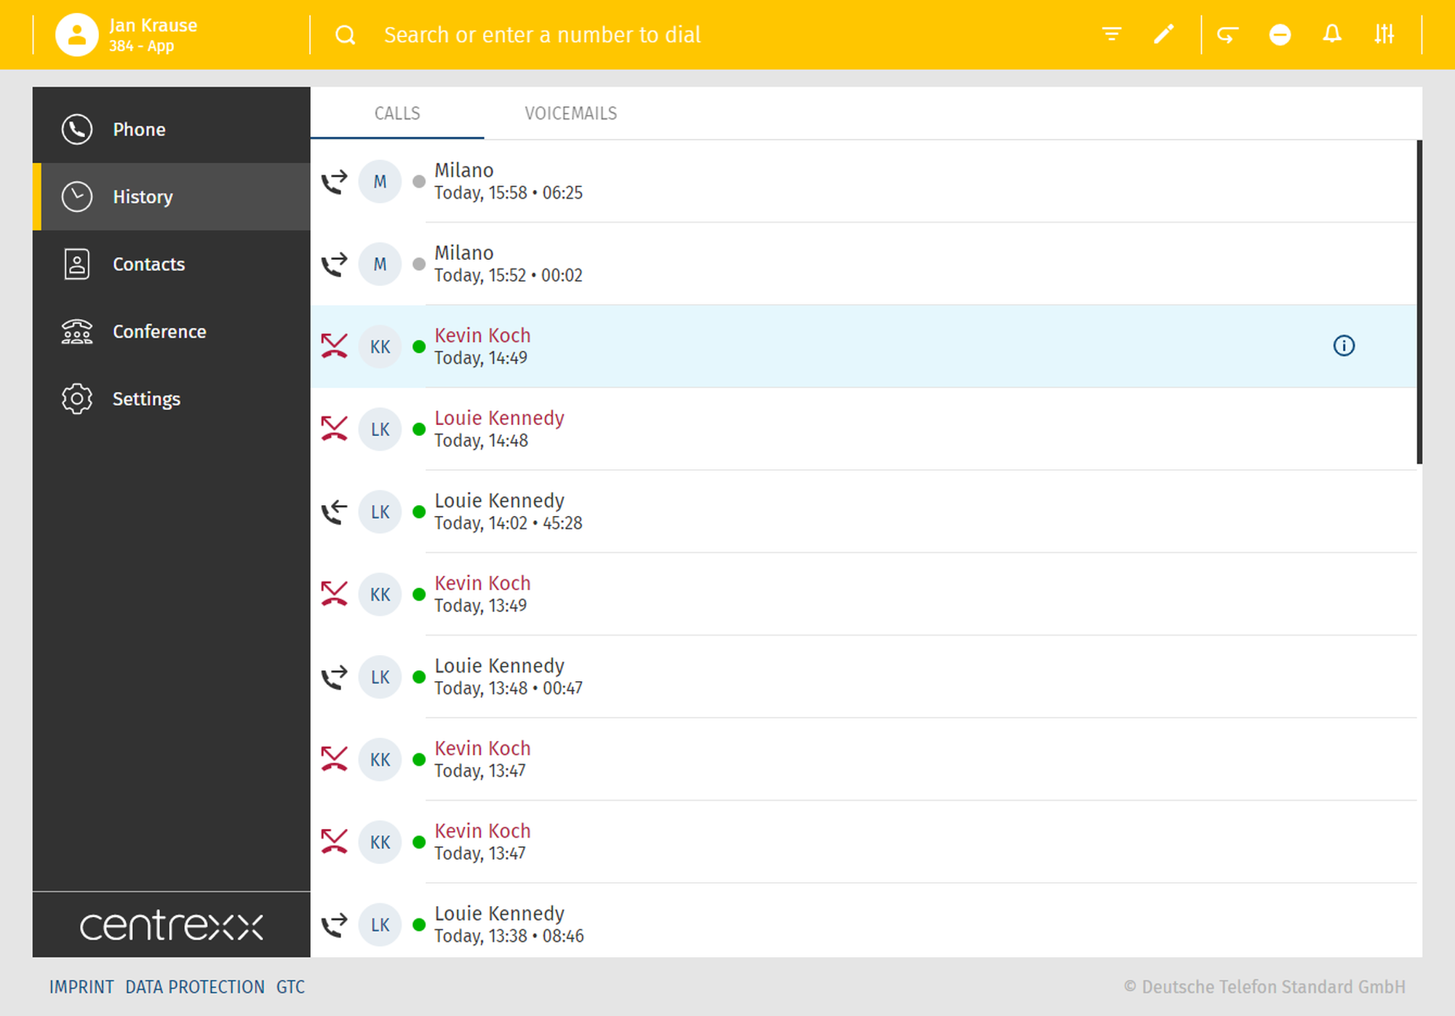Screen dimensions: 1455x1016
Task: Open Settings in the sidebar
Action: tap(145, 399)
